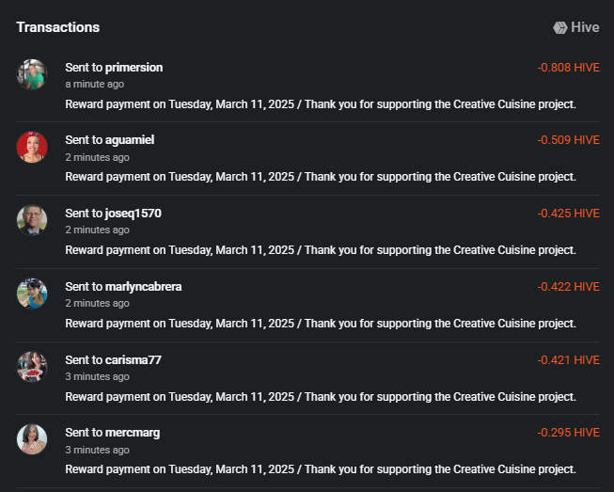Click the memo text of carisma77 transaction
This screenshot has height=492, width=614.
(321, 397)
